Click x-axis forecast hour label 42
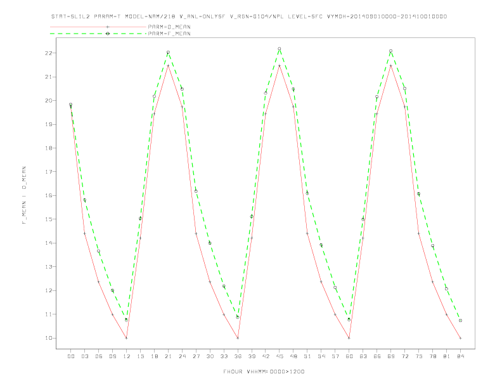 266,356
